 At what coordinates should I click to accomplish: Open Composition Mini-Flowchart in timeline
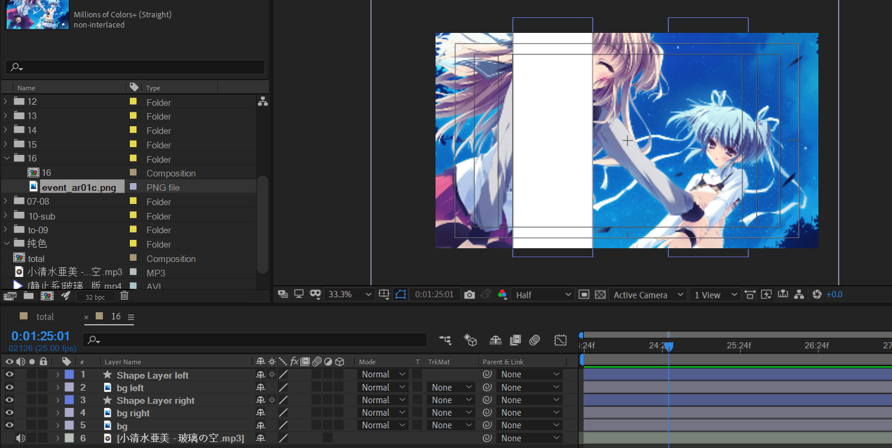pos(445,340)
